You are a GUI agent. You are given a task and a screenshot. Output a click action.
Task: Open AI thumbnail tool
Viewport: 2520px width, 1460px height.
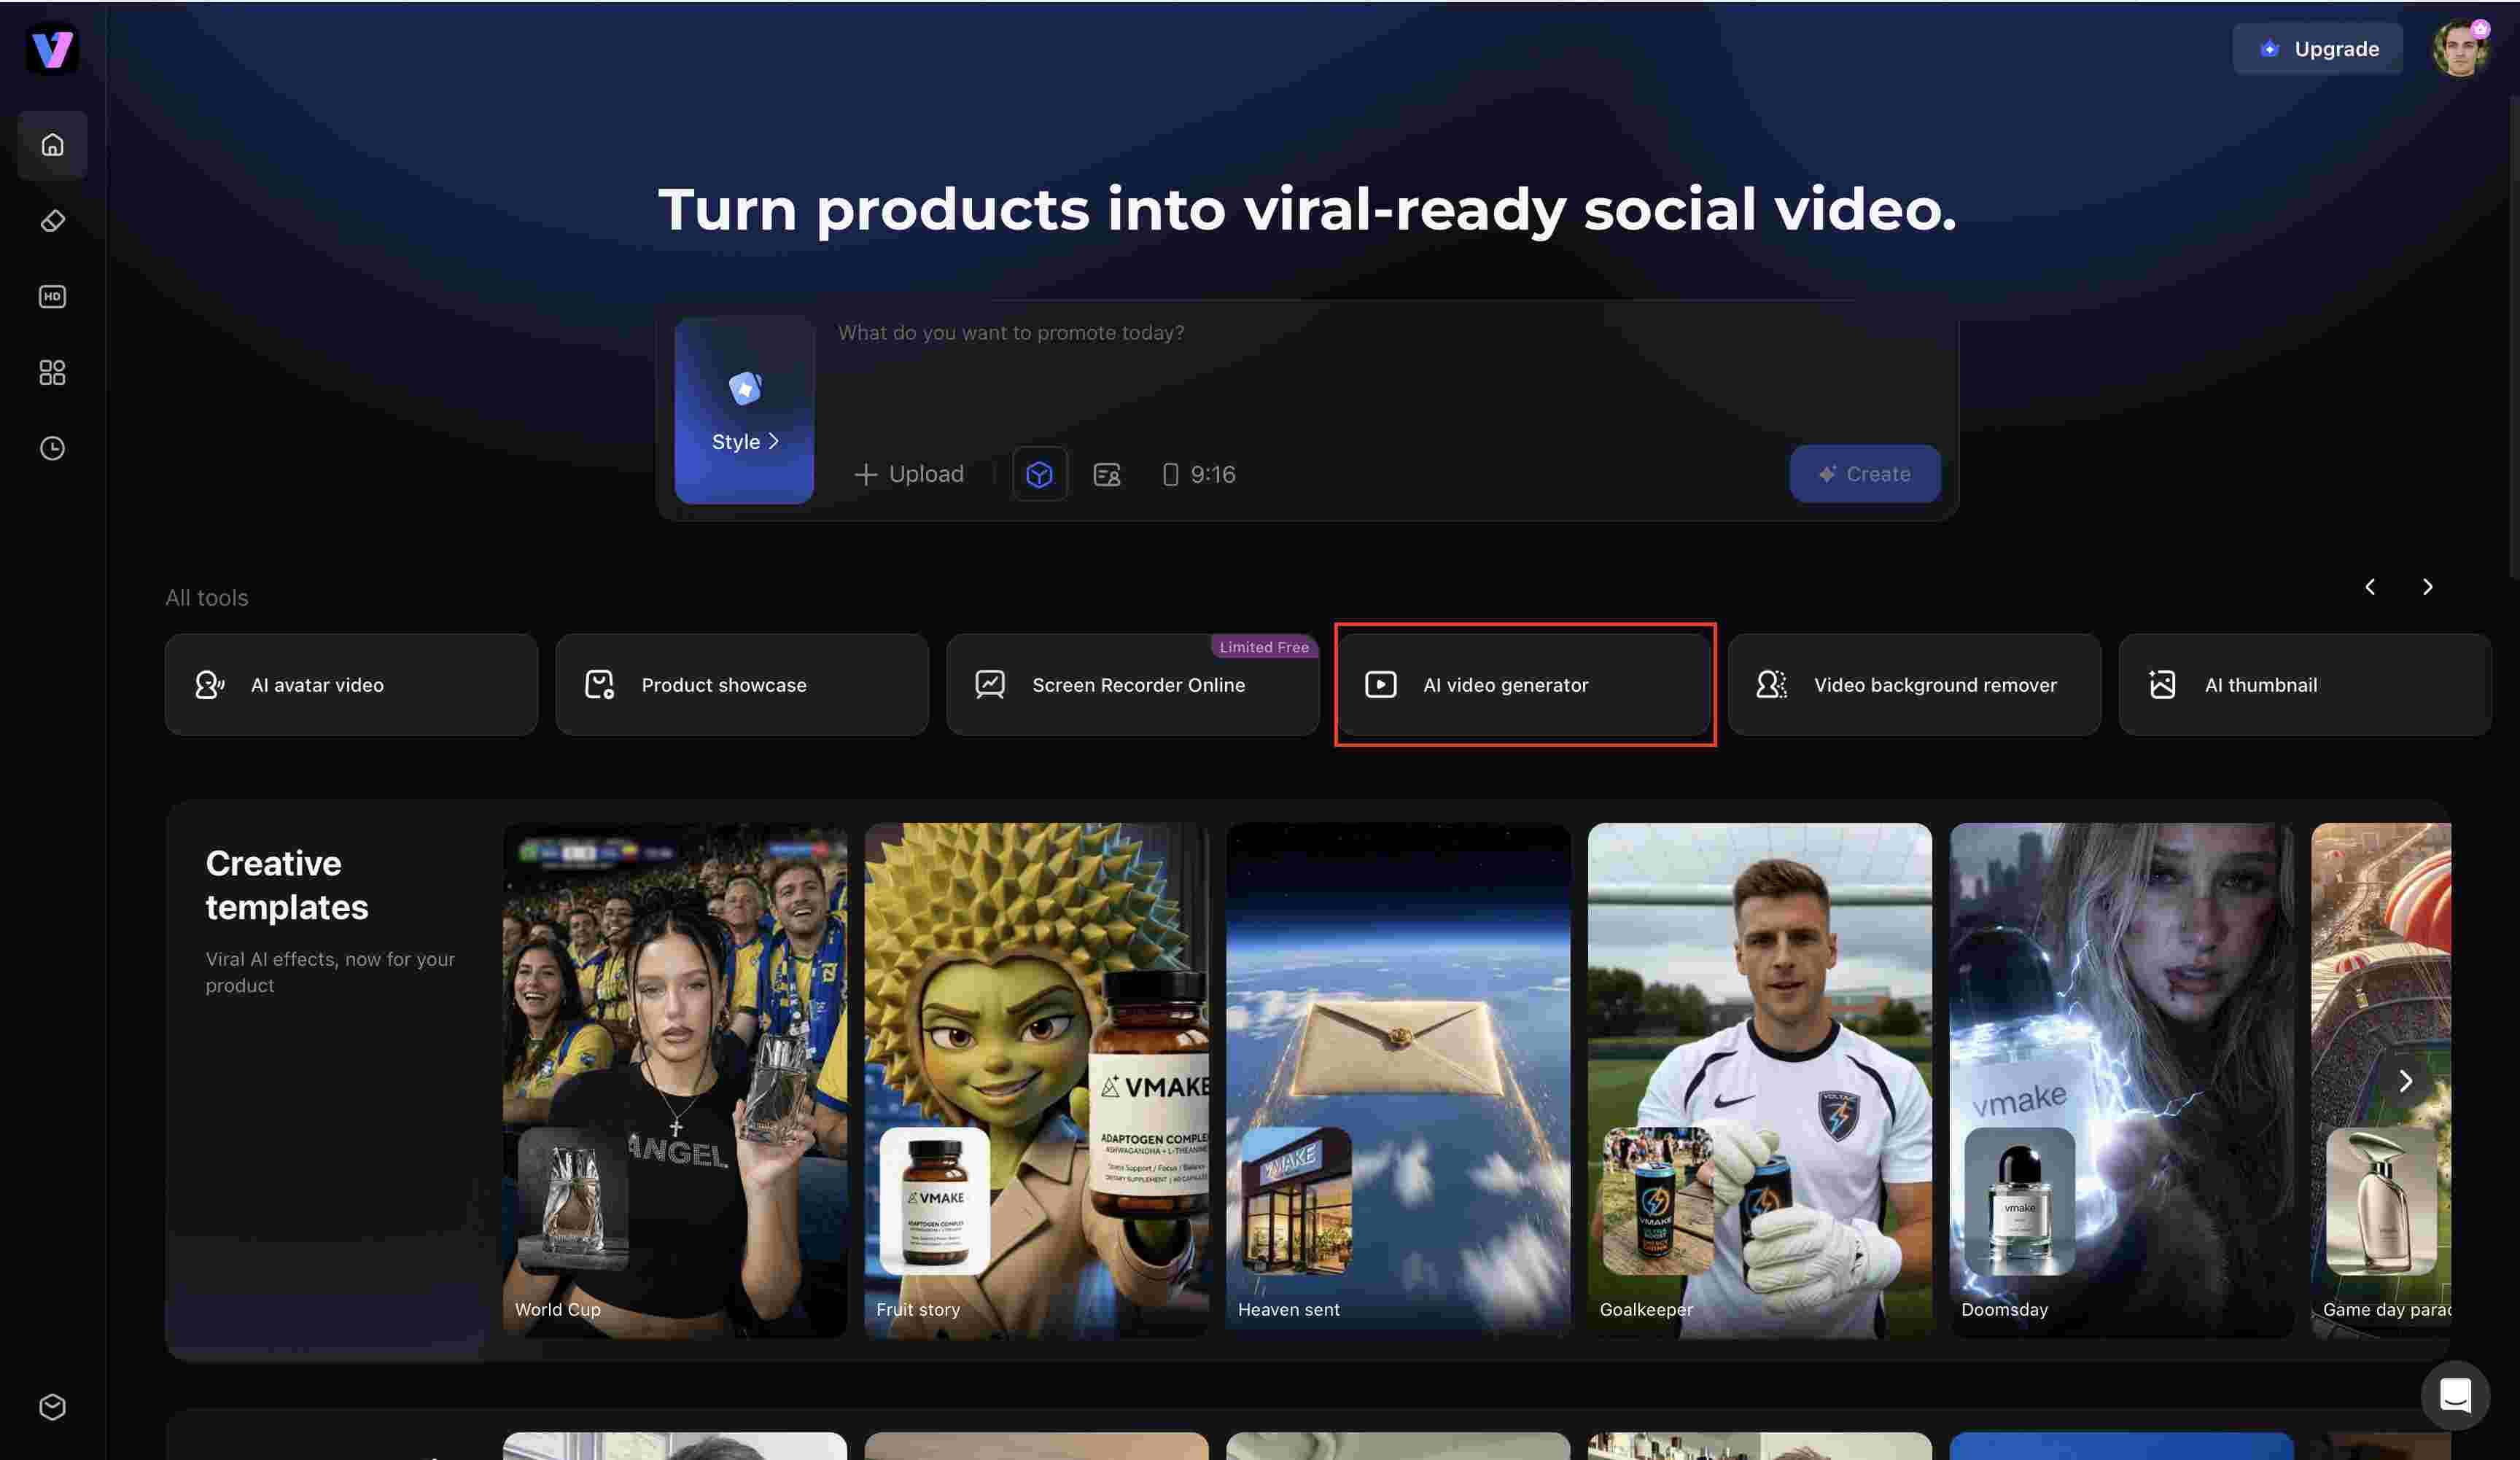tap(2304, 684)
